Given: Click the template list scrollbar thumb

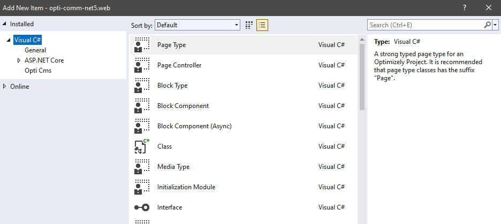Looking at the screenshot, I should [x=362, y=77].
